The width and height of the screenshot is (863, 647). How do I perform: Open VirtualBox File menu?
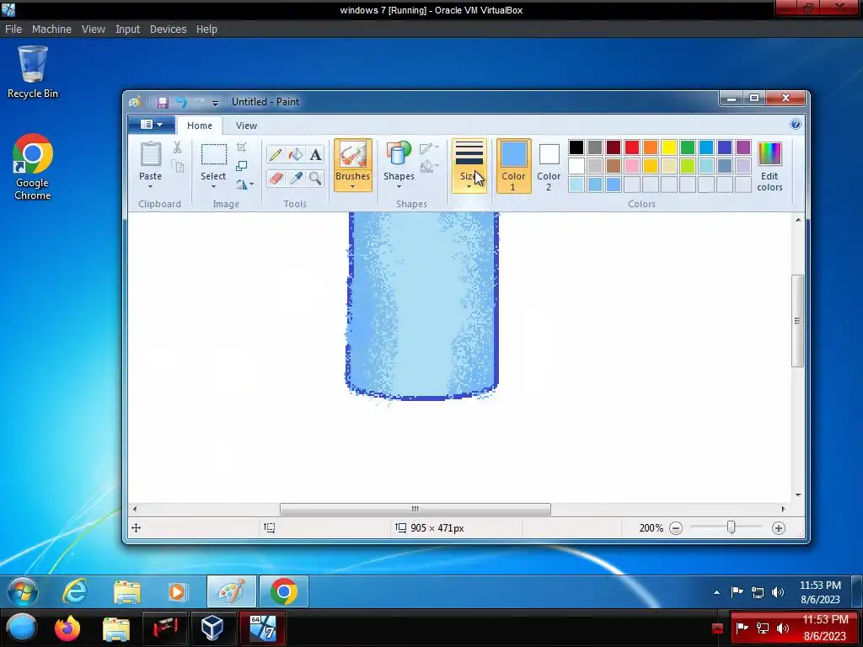pos(13,29)
